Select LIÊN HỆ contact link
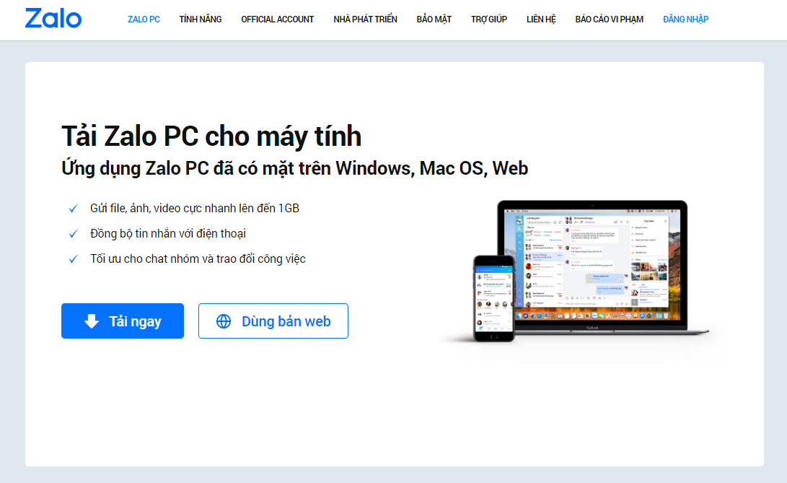 [541, 19]
